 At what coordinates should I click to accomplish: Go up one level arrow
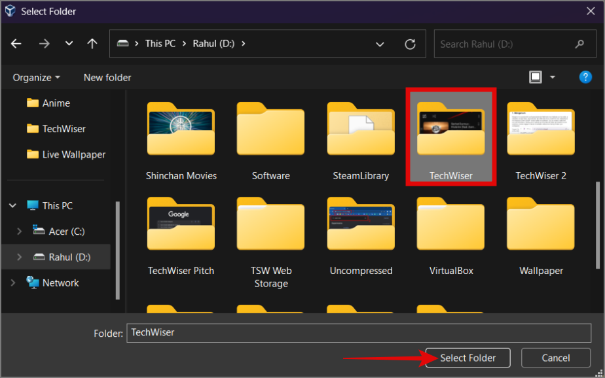[92, 44]
